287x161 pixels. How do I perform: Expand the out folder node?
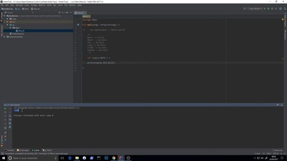[8, 22]
